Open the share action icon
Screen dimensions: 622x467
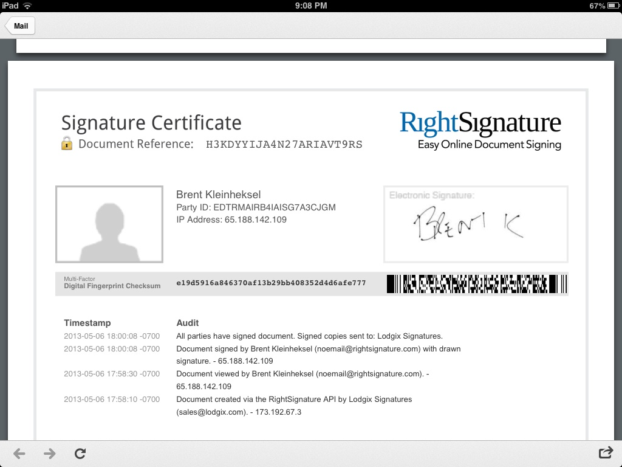[x=606, y=452]
